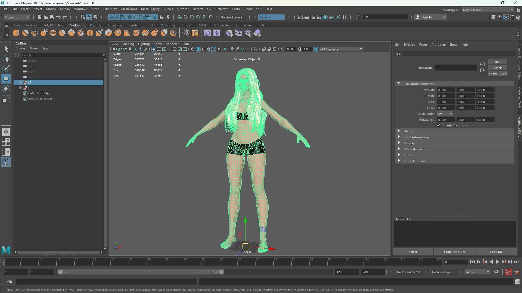Choose the Grab sculpt brush
This screenshot has height=293, width=522.
pos(44,33)
